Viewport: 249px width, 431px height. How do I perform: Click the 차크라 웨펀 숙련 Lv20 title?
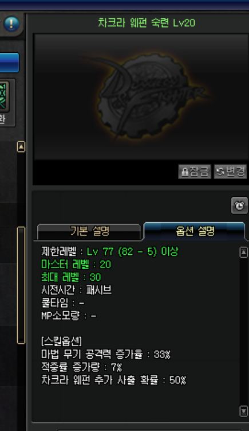click(147, 22)
